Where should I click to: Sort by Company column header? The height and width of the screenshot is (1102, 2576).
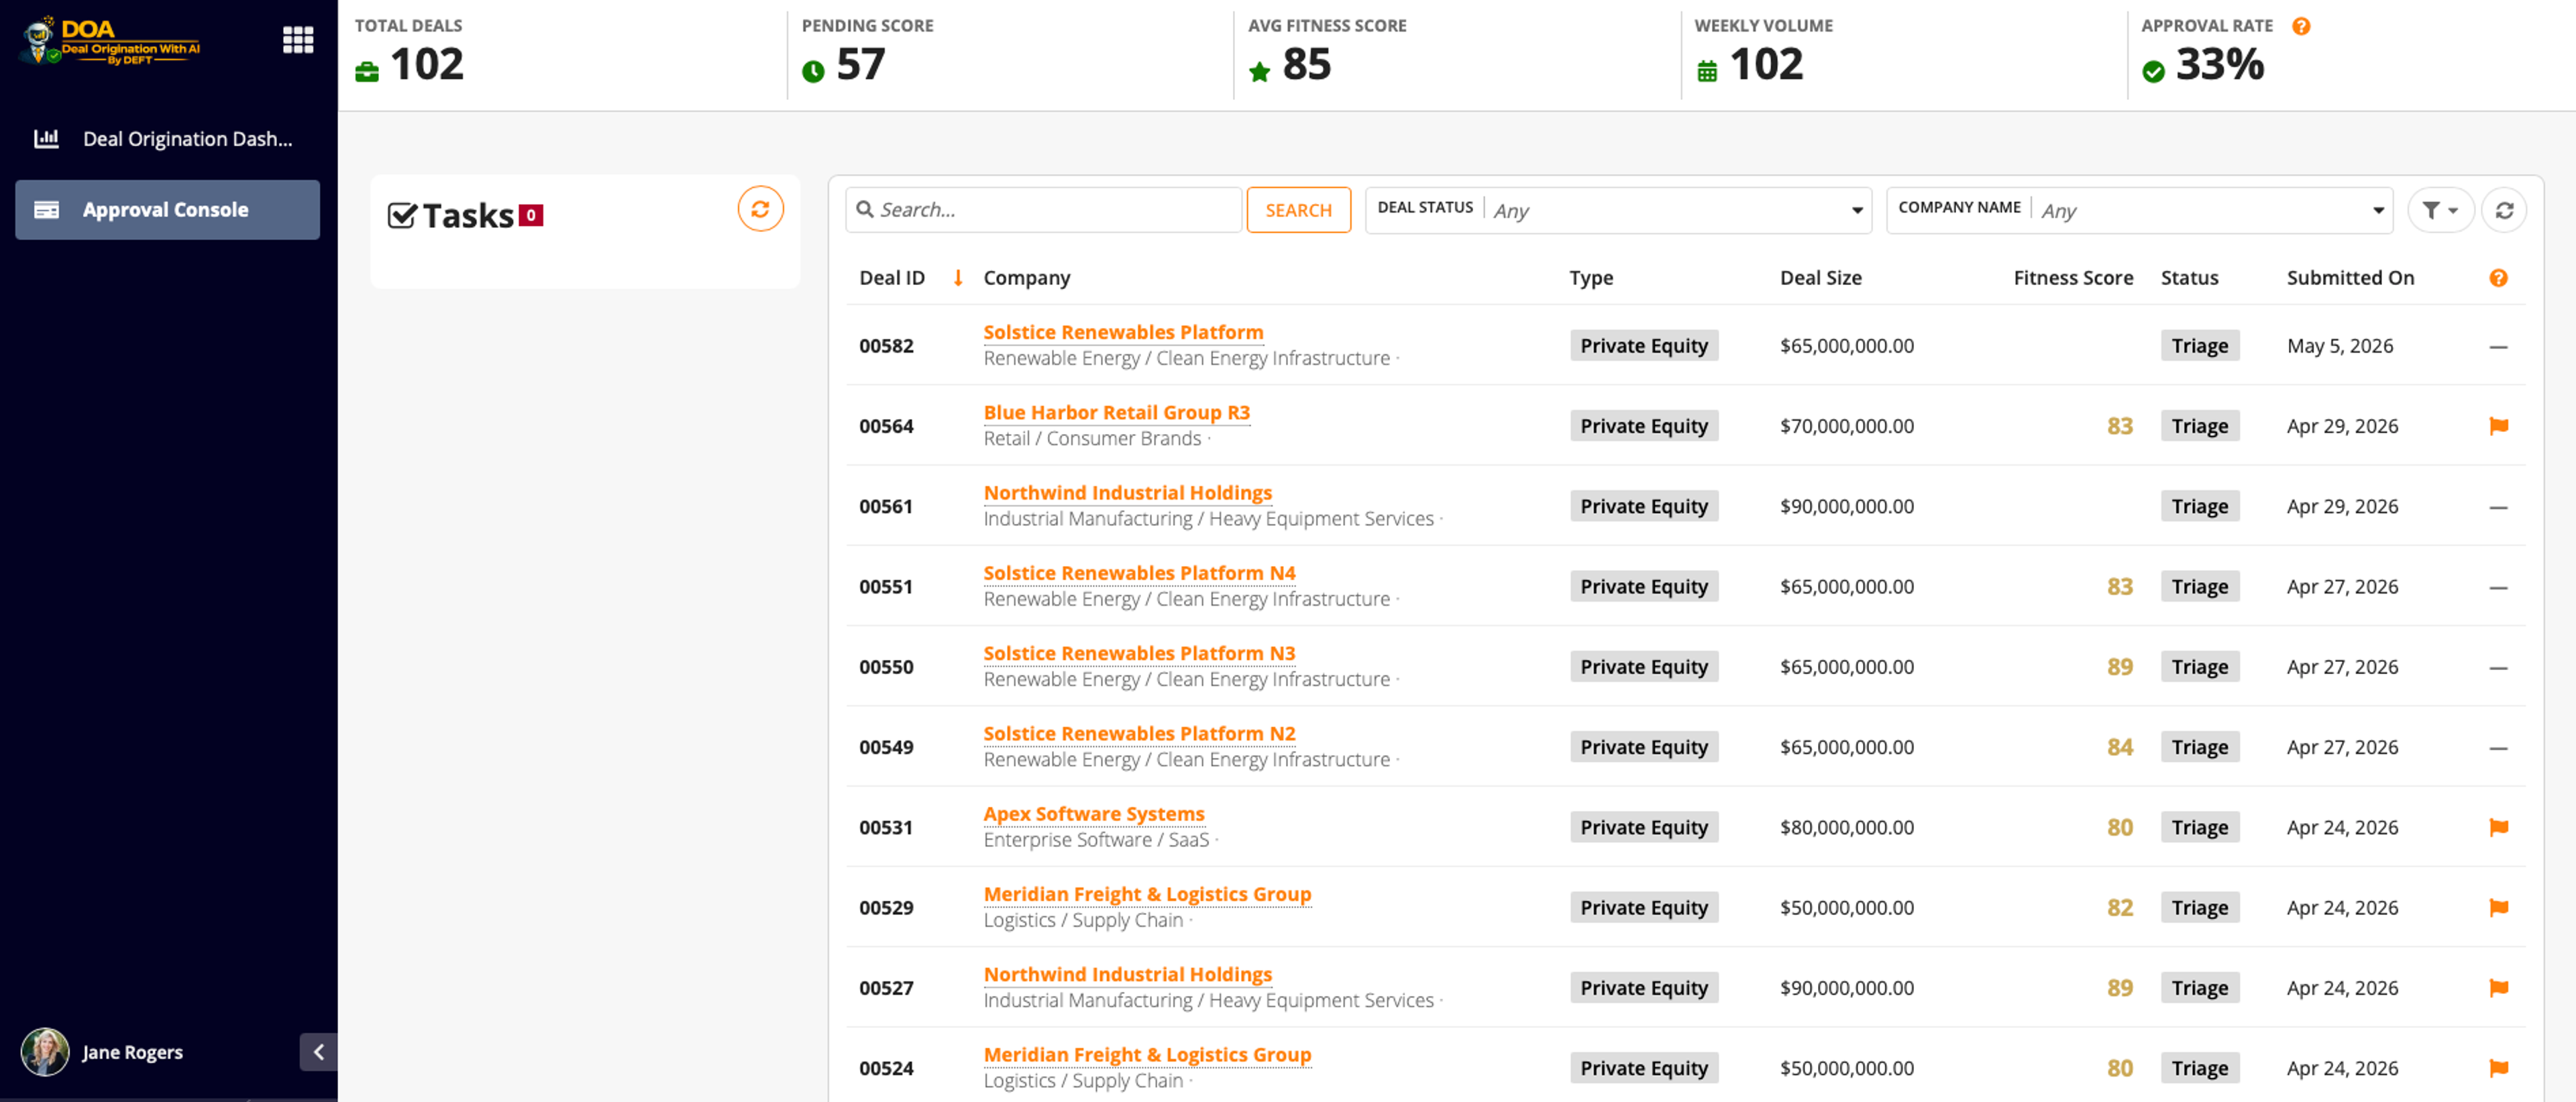pyautogui.click(x=1026, y=278)
